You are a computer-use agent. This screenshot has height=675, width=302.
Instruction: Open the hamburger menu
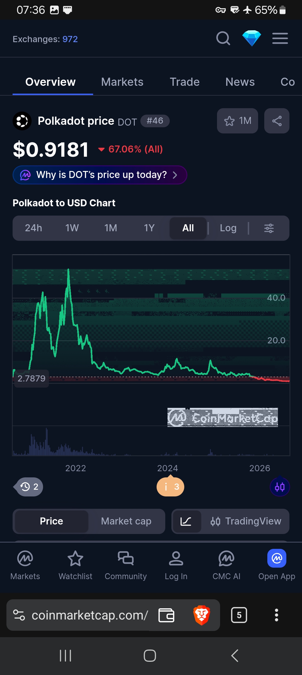click(x=280, y=38)
